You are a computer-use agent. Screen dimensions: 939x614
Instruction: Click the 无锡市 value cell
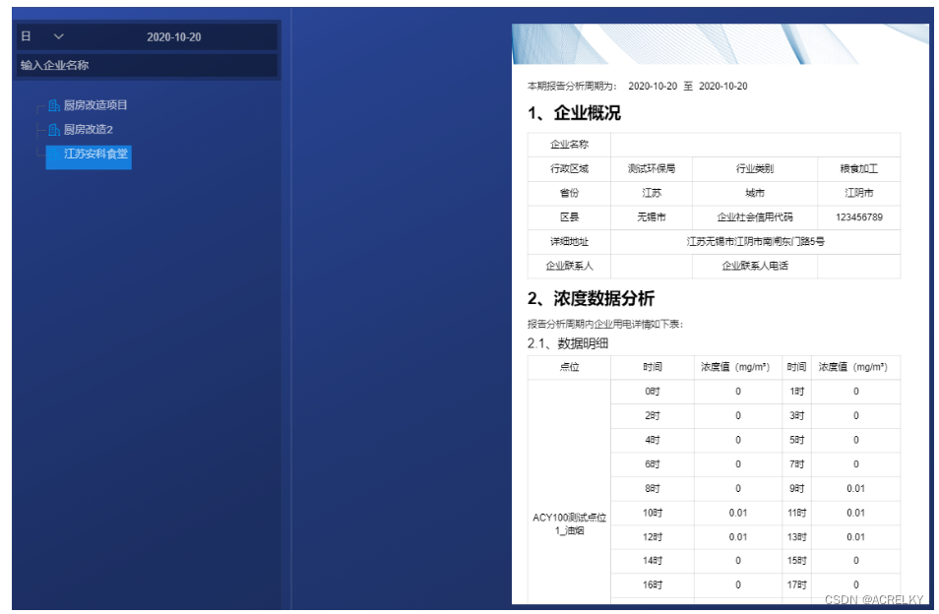coord(652,217)
